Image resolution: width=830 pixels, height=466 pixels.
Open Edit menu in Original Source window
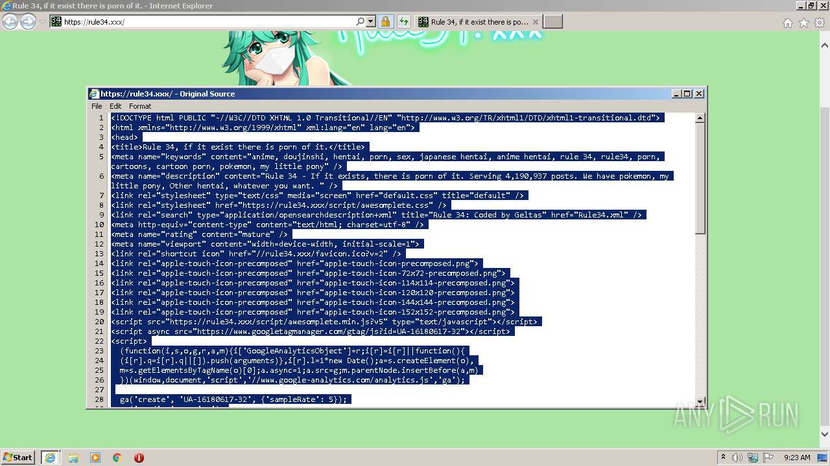tap(115, 106)
